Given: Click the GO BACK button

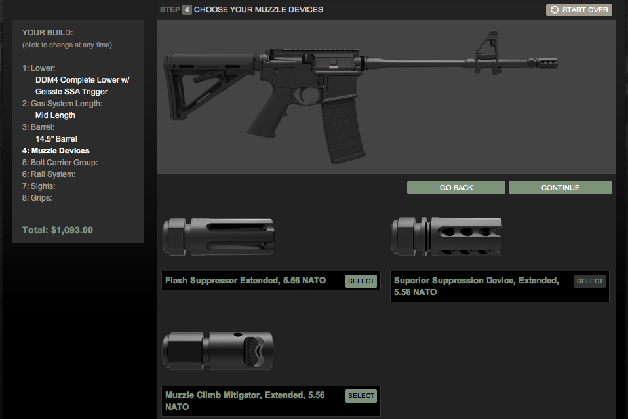Looking at the screenshot, I should (456, 188).
